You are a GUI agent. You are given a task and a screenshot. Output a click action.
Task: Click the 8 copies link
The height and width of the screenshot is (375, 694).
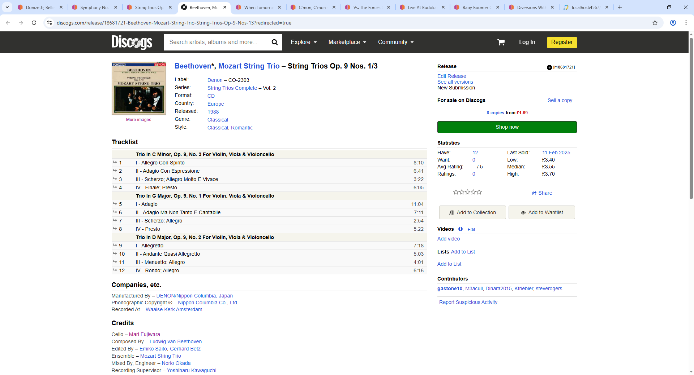[495, 113]
